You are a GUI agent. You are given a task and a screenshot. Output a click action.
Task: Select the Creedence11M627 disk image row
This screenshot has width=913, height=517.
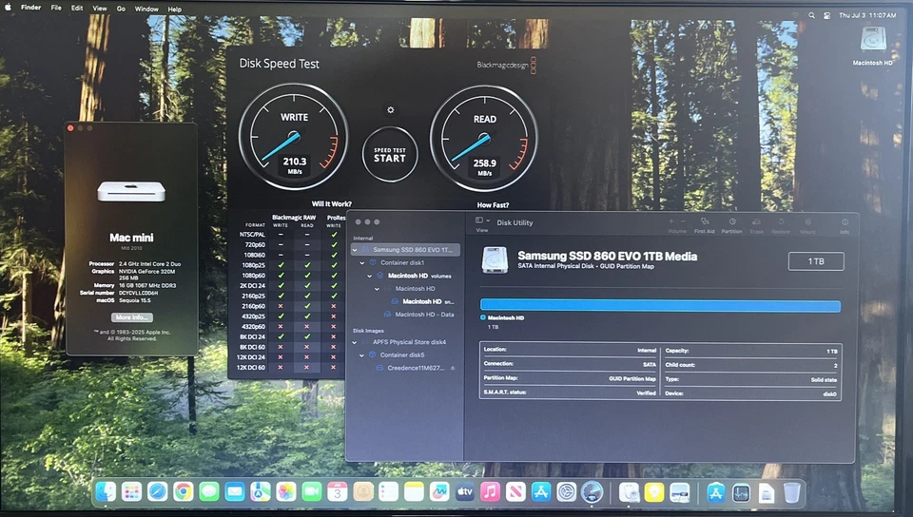(x=405, y=368)
